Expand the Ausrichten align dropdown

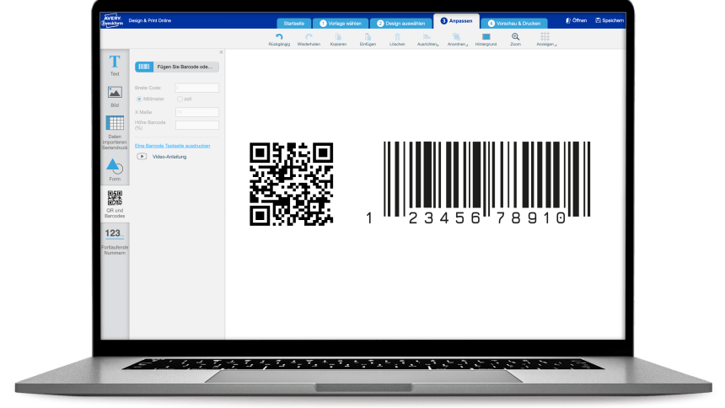[x=427, y=39]
